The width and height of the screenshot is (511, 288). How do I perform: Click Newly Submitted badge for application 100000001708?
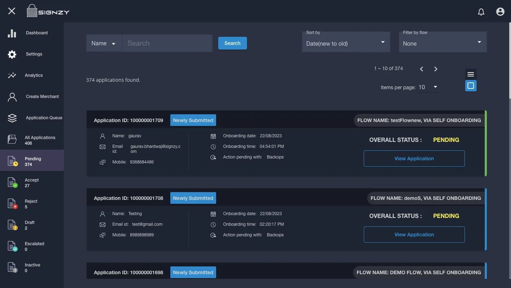193,198
